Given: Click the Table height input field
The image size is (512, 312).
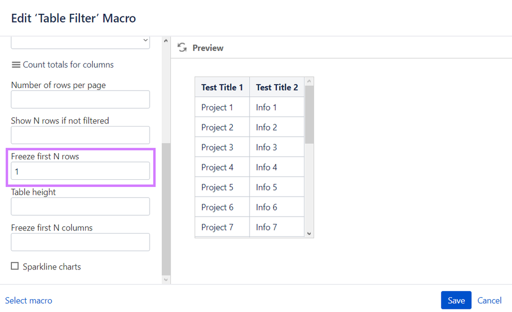Looking at the screenshot, I should click(x=80, y=206).
